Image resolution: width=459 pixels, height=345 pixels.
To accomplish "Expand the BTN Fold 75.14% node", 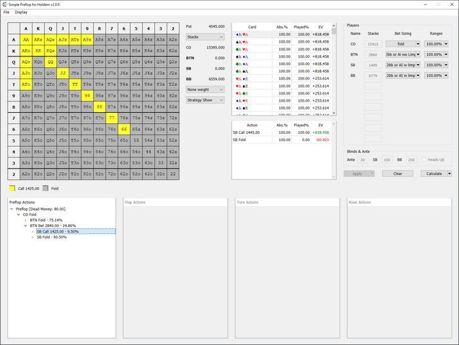I will pyautogui.click(x=26, y=220).
